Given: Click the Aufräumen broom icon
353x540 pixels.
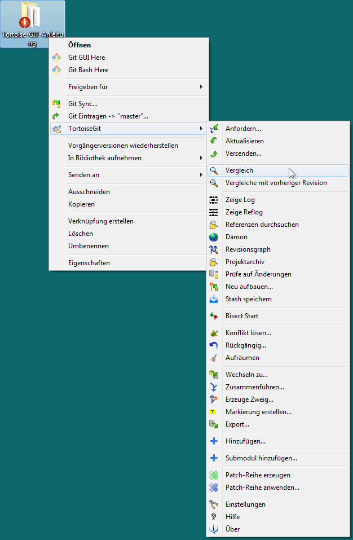Looking at the screenshot, I should tap(214, 358).
